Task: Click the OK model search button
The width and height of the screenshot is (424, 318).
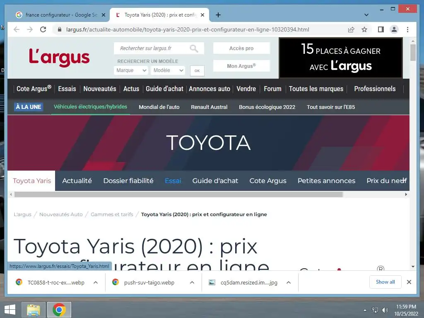Action: [x=197, y=70]
